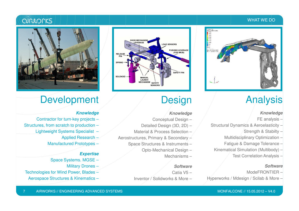Viewport: 299px width, 211px height.
Task: Click 'Applied Research' line
Action: (80, 138)
